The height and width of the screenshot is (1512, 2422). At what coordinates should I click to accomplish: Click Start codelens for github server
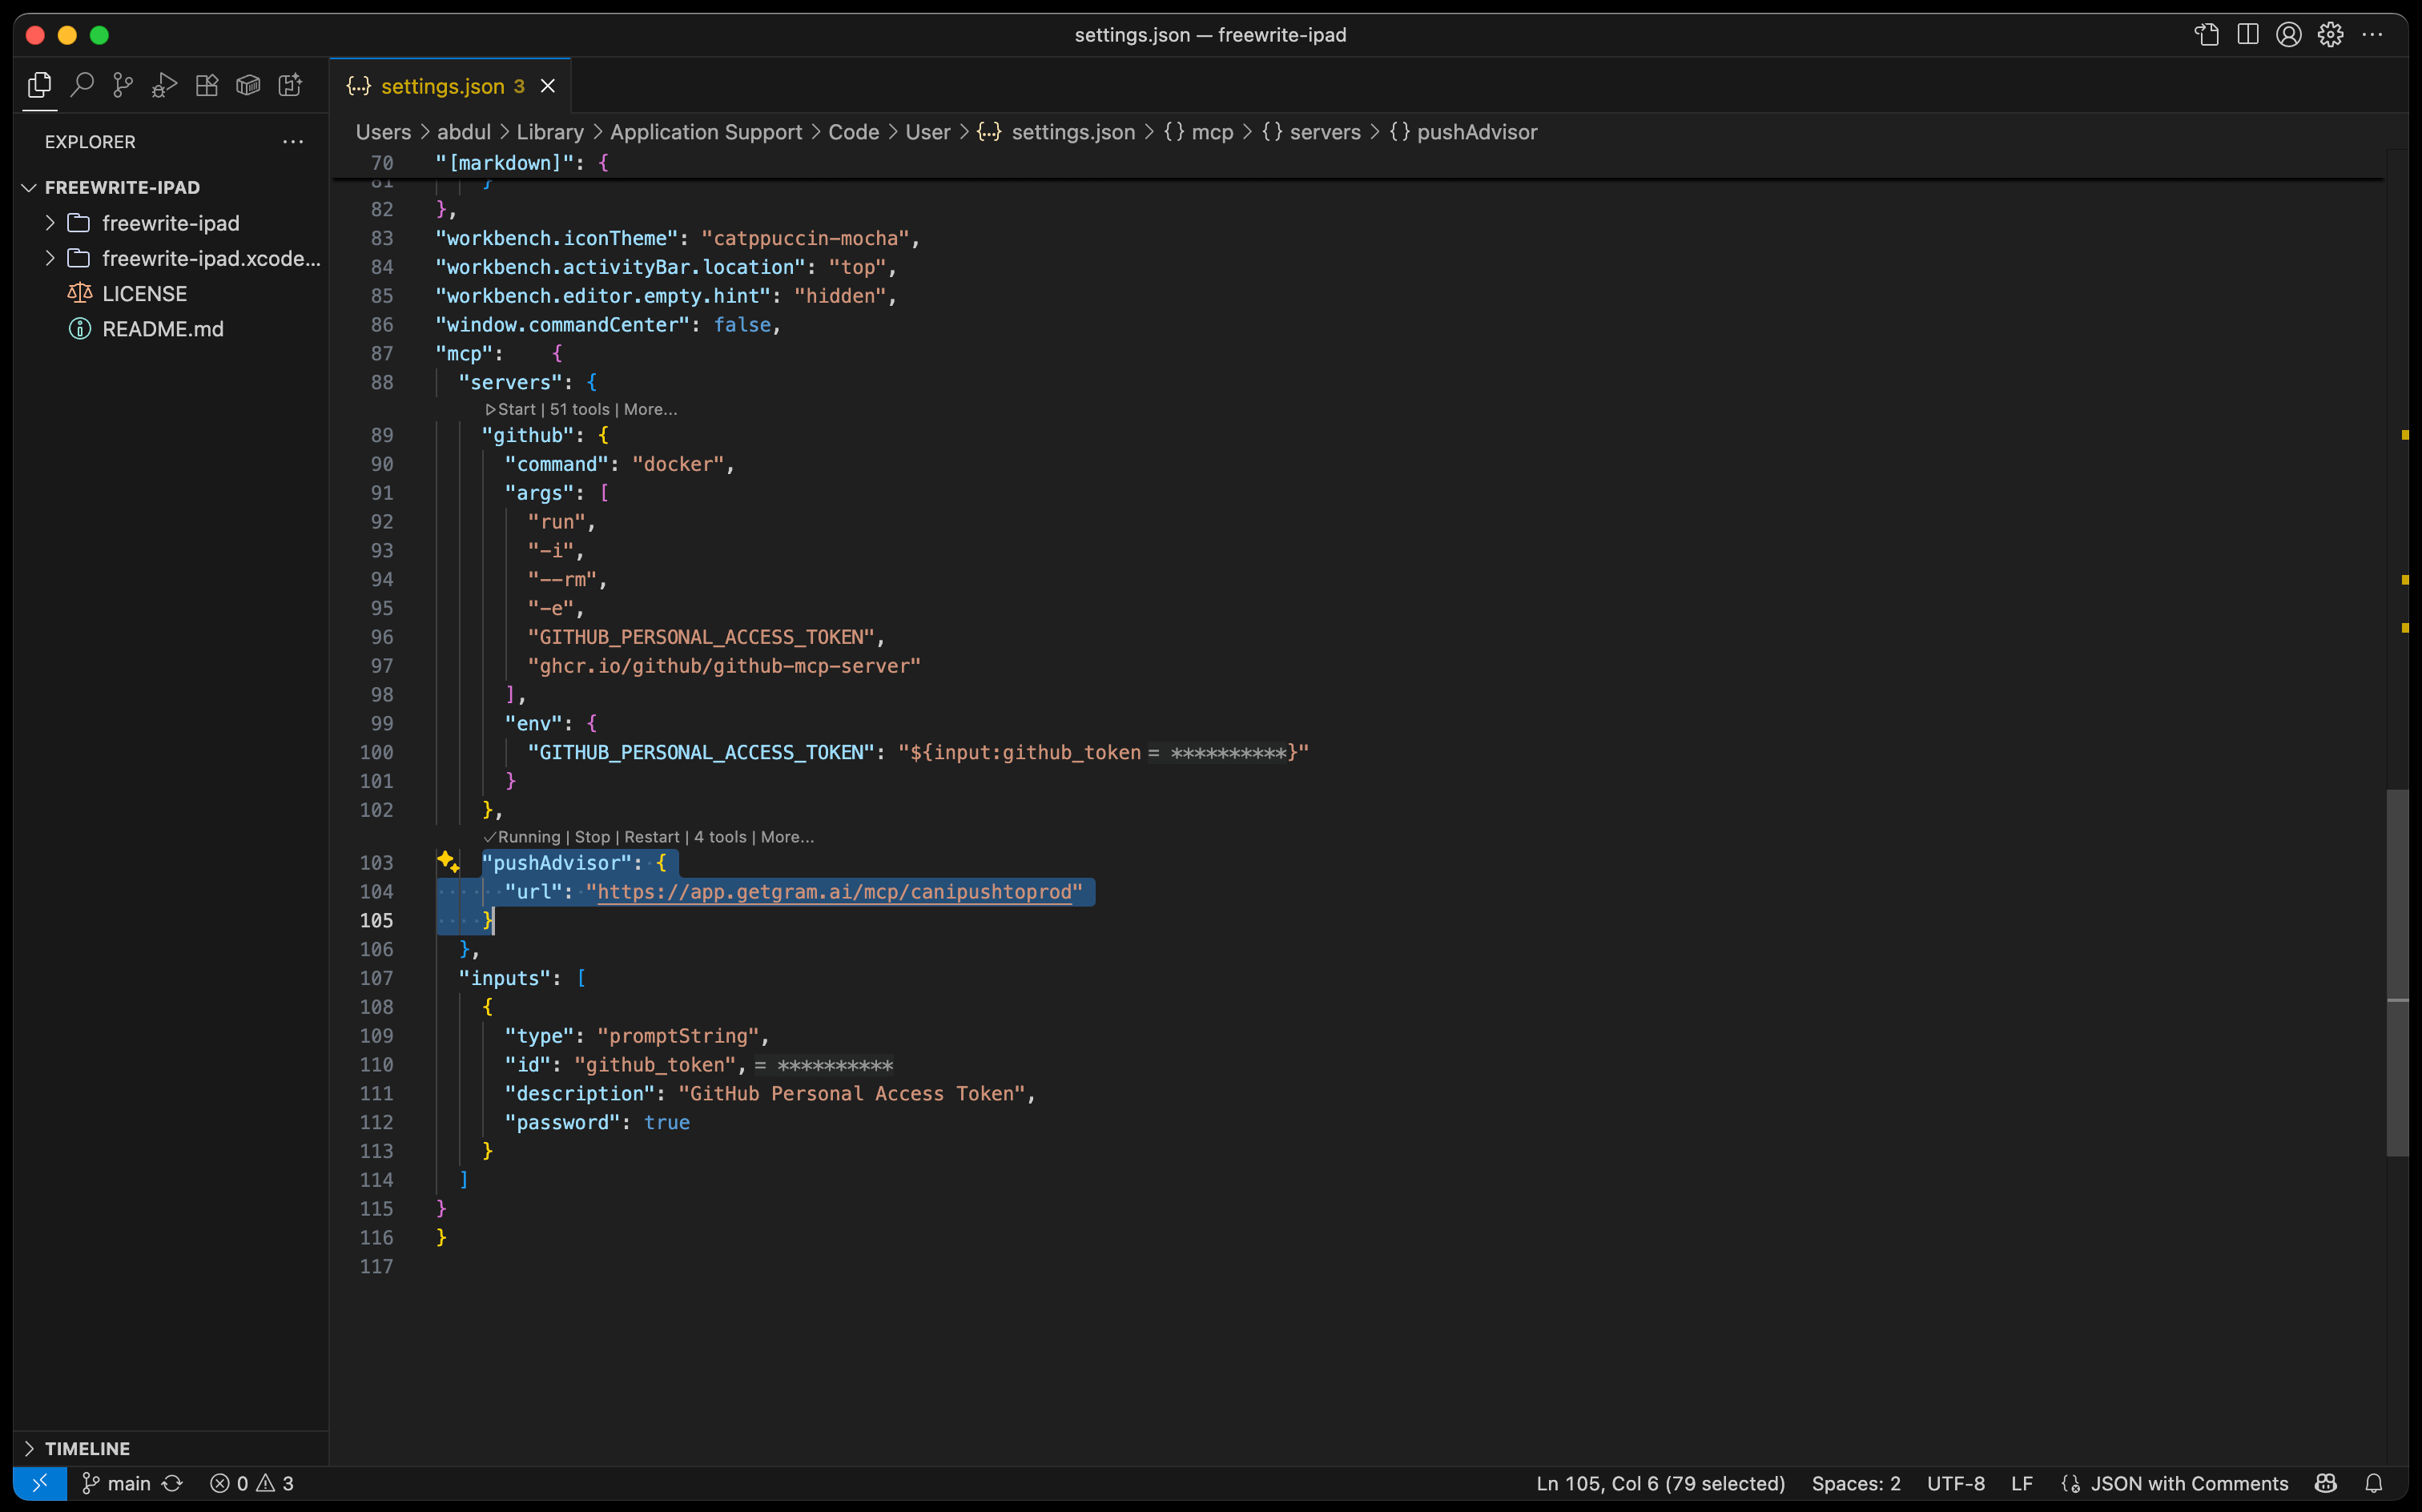pos(511,409)
